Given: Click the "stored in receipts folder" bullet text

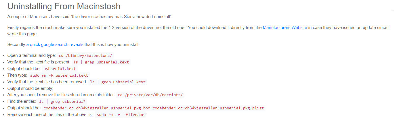Looking at the screenshot, I should [61, 95].
